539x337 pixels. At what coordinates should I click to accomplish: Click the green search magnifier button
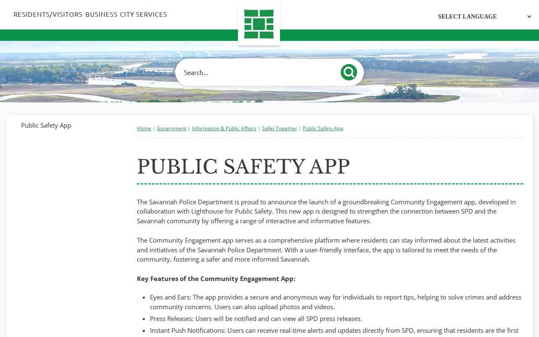tap(349, 72)
